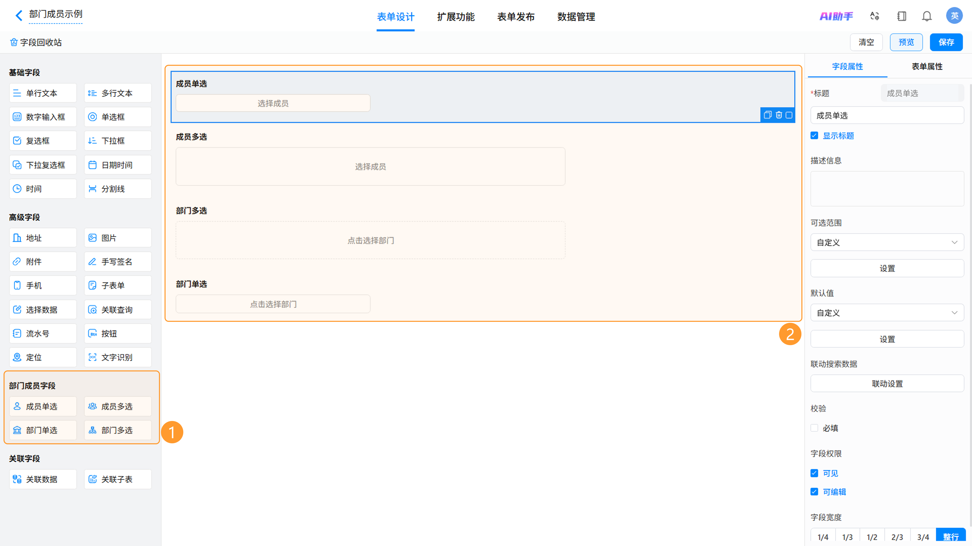Open the 可选范围 dropdown
Image resolution: width=972 pixels, height=546 pixels.
click(887, 242)
